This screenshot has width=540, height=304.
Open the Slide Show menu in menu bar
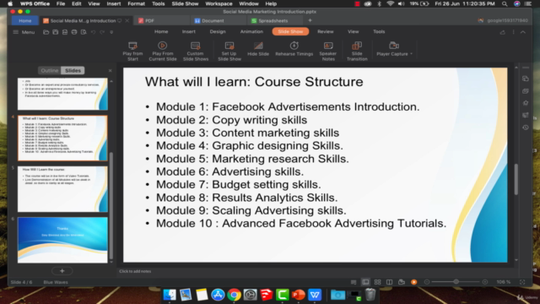185,3
